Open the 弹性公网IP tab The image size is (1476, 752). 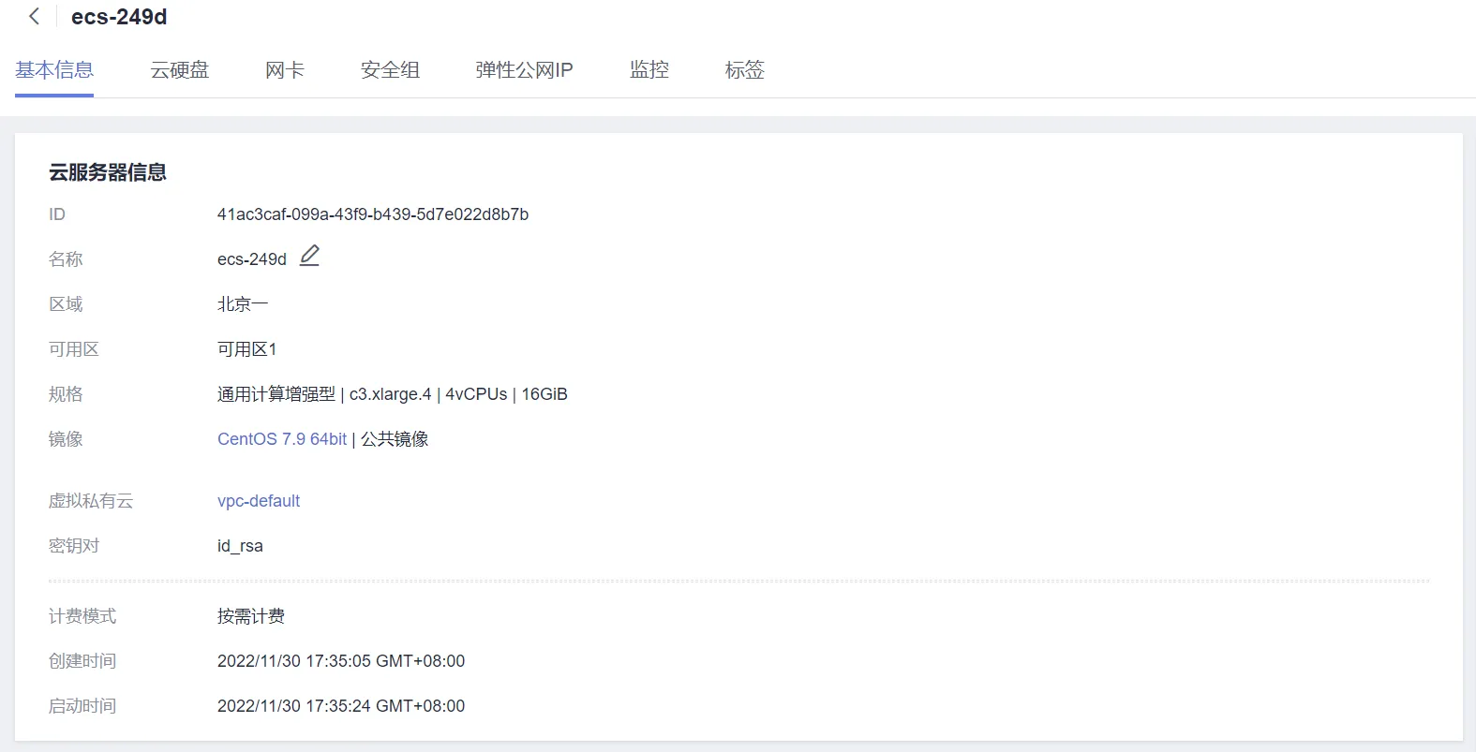[x=524, y=70]
